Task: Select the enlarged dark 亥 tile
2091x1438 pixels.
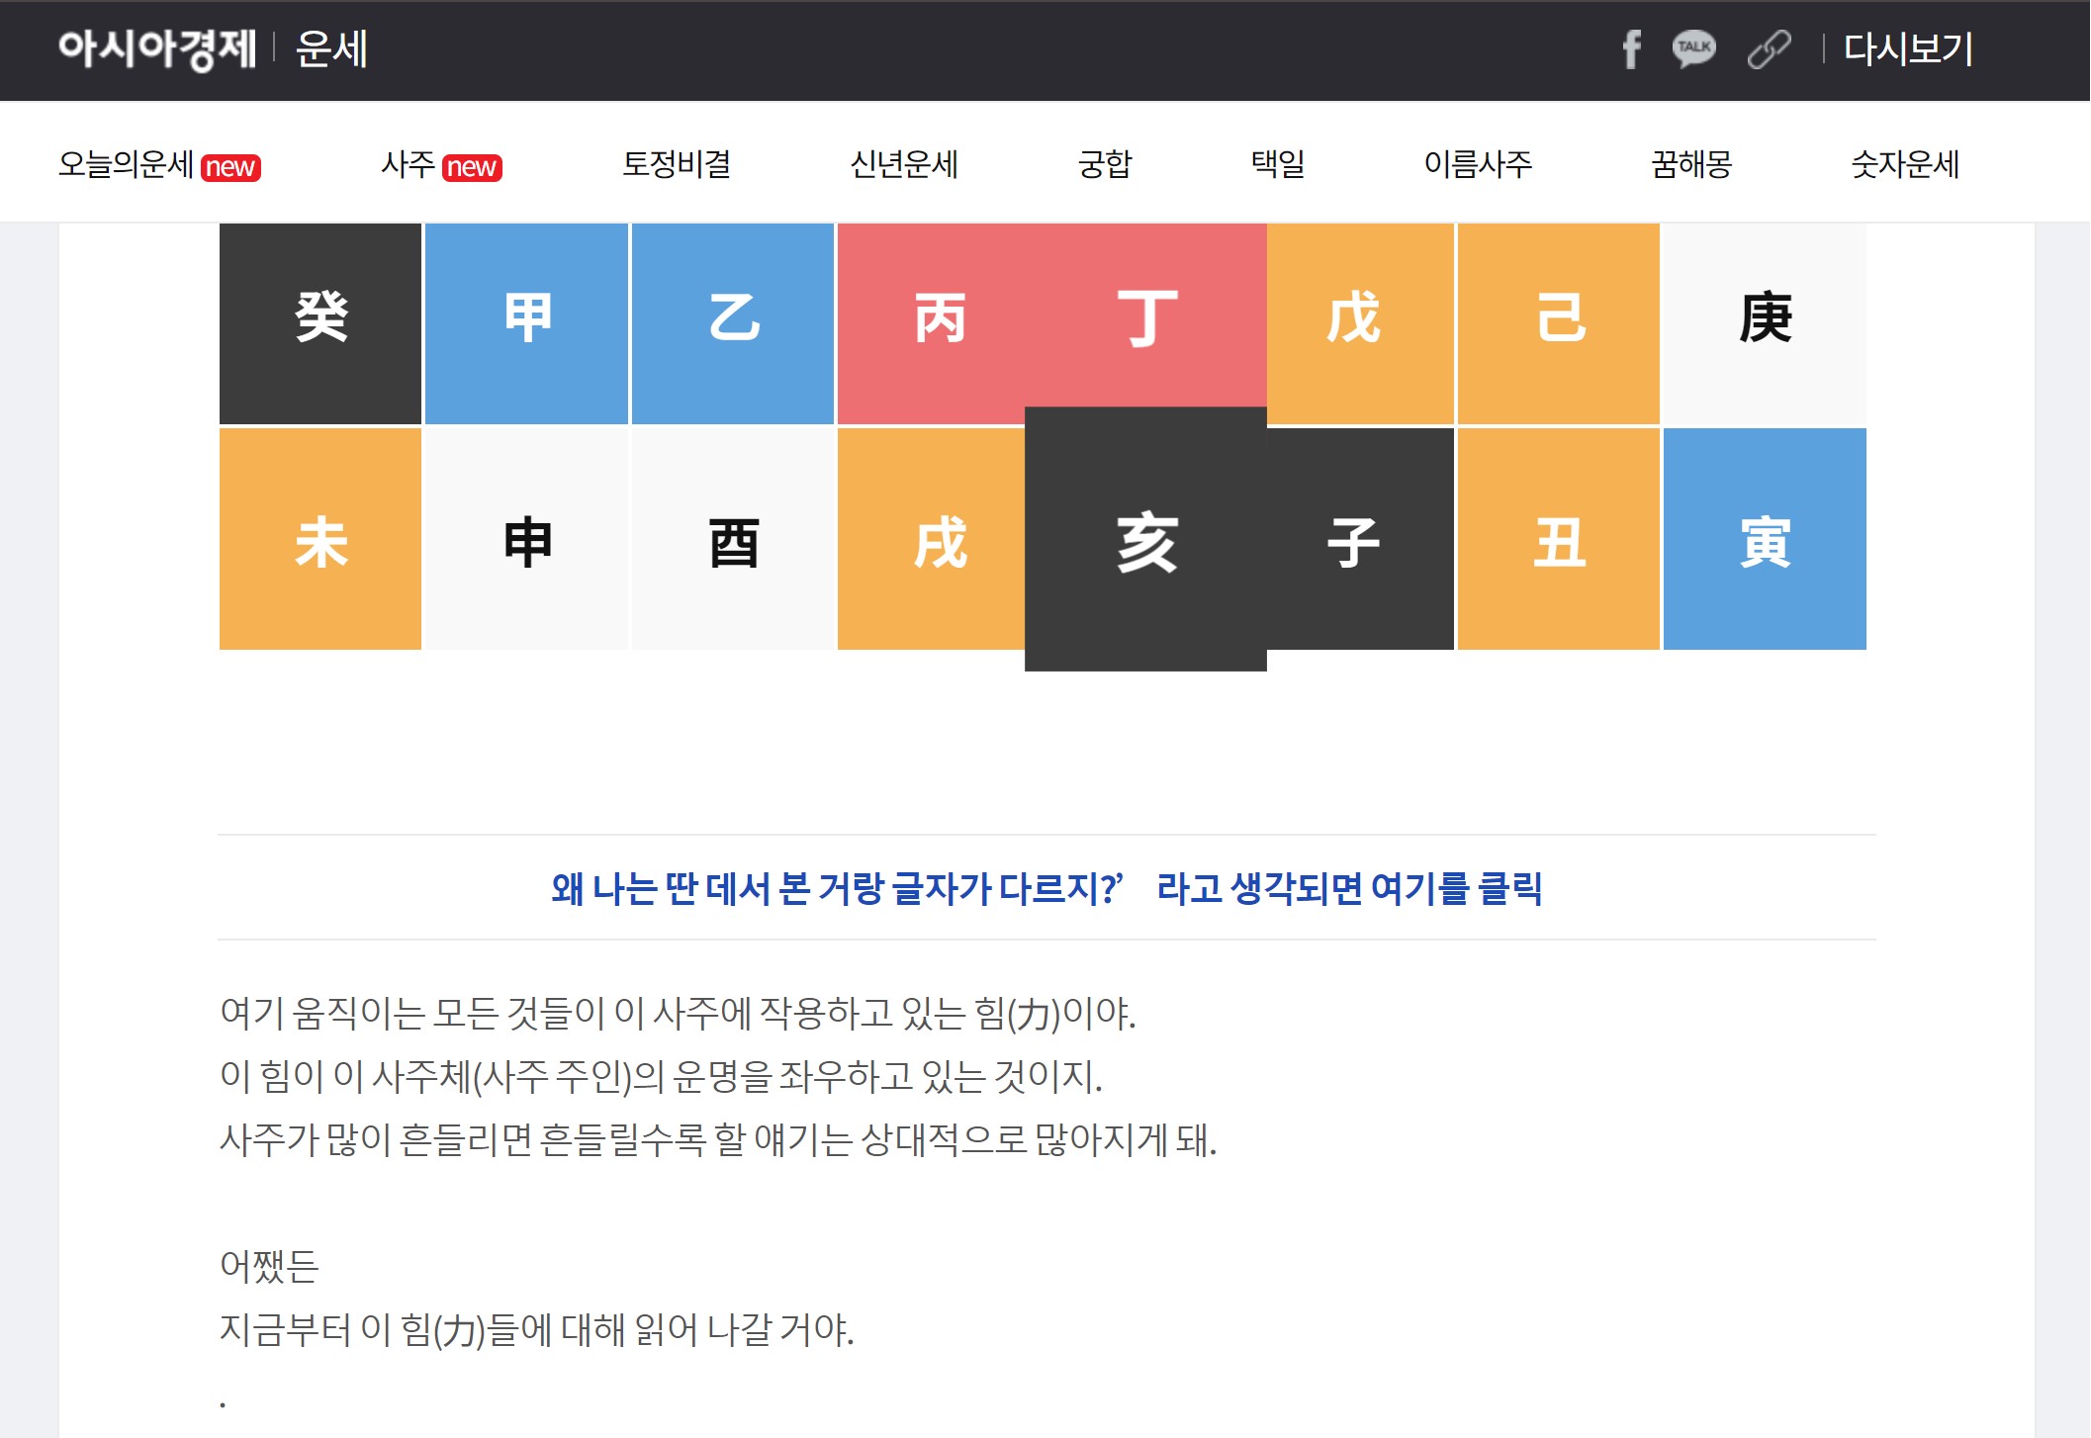Action: pyautogui.click(x=1145, y=540)
